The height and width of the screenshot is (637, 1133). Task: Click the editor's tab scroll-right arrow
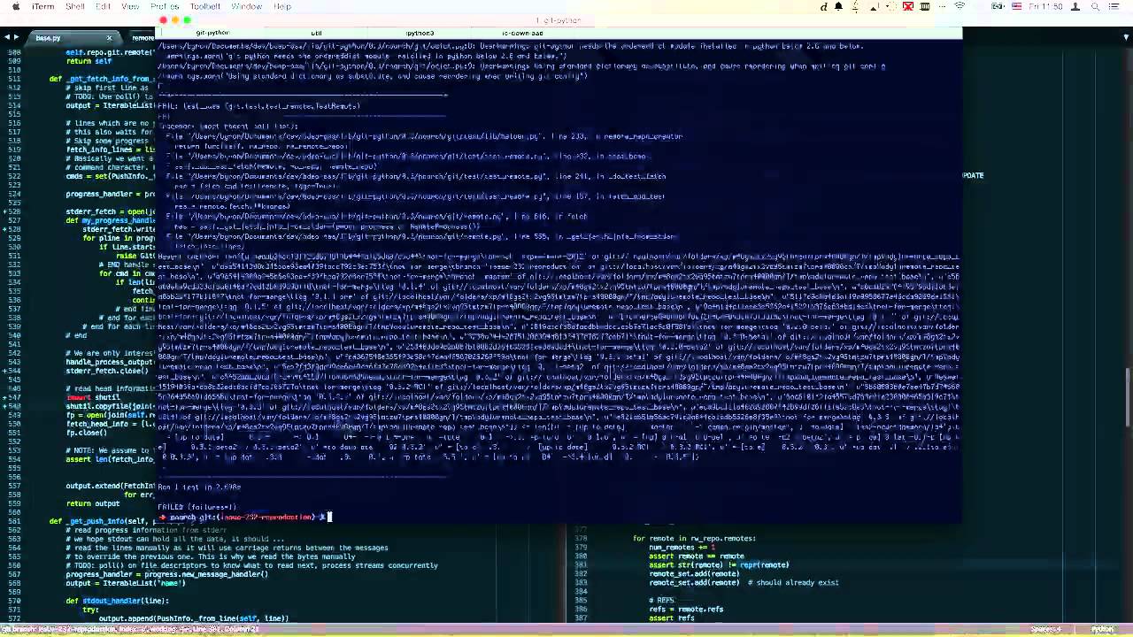point(16,37)
